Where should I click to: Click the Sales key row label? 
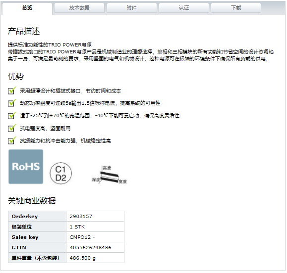pos(25,237)
